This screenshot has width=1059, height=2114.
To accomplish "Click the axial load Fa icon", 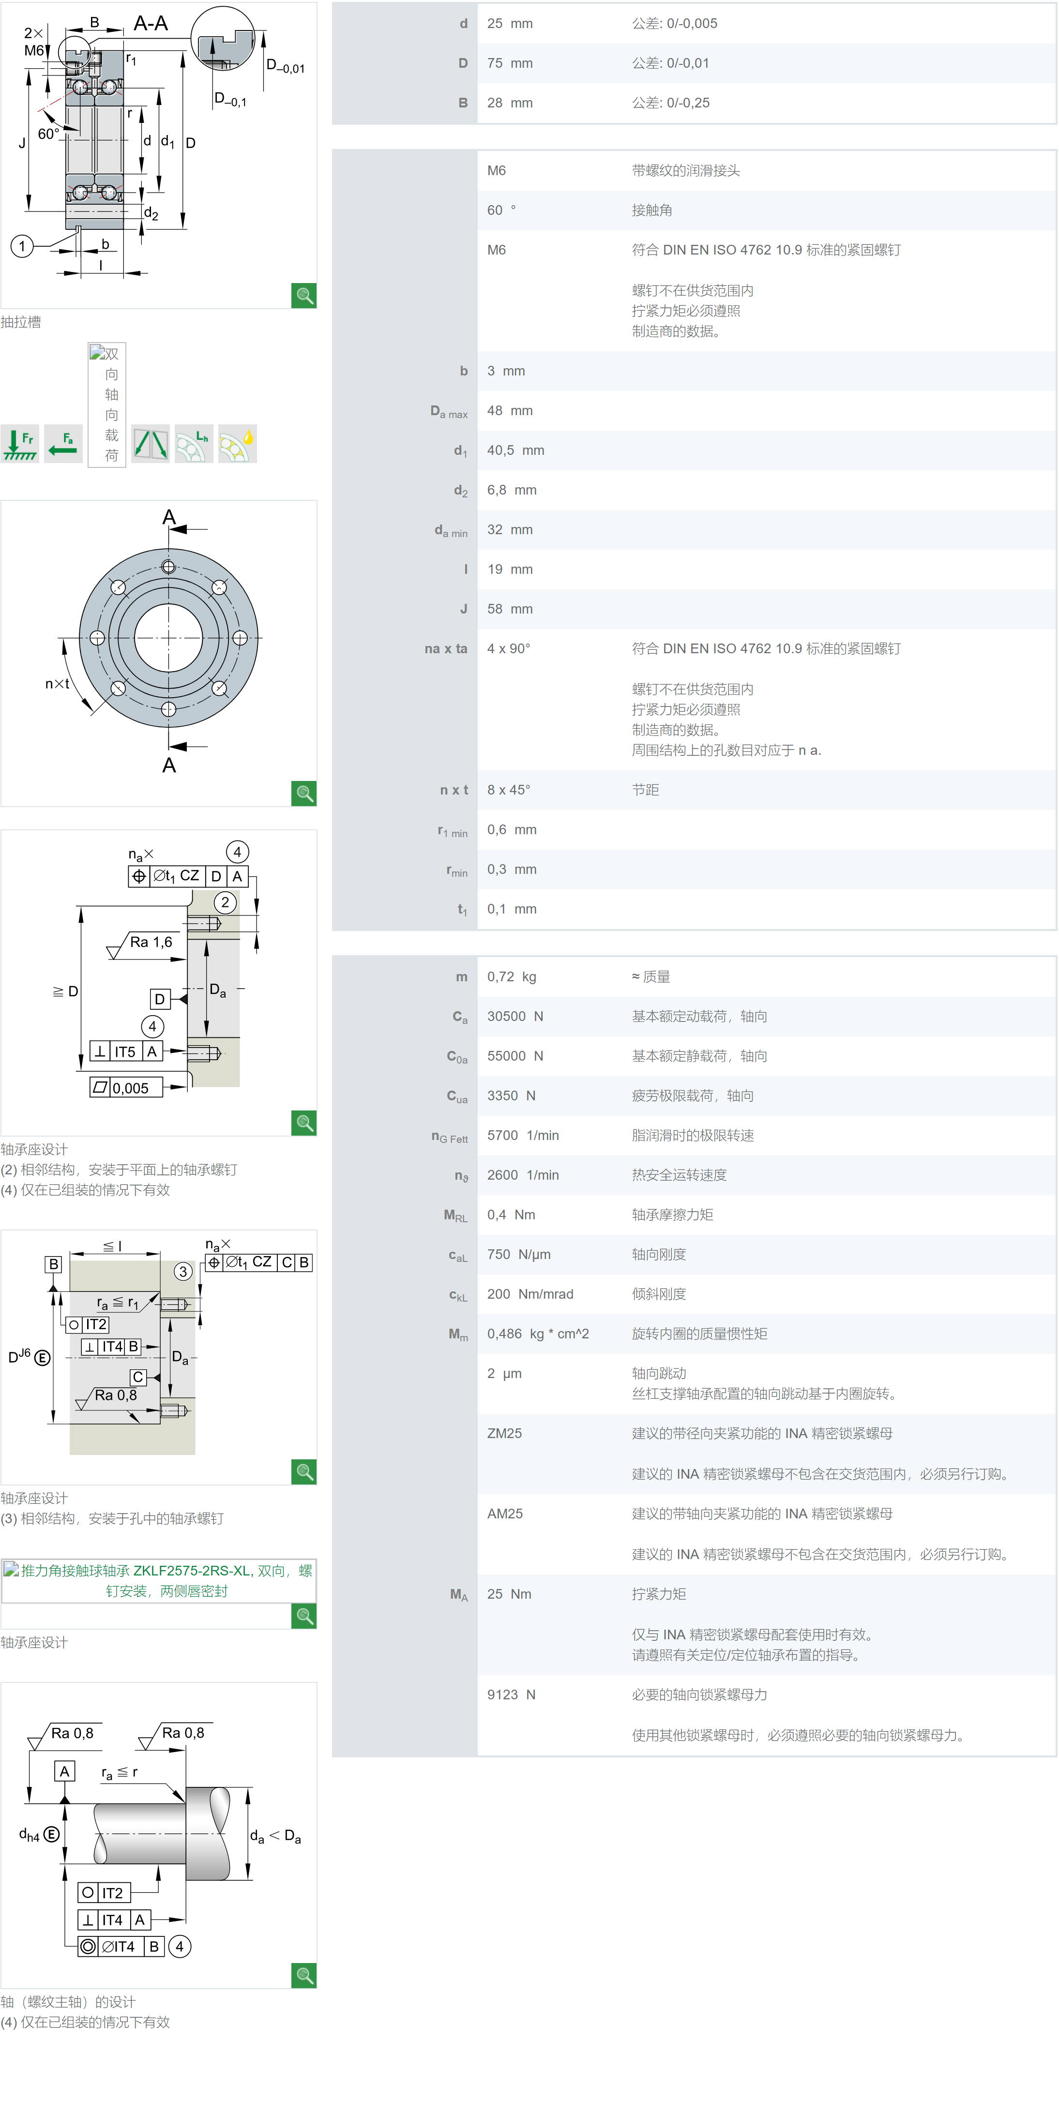I will coord(63,444).
